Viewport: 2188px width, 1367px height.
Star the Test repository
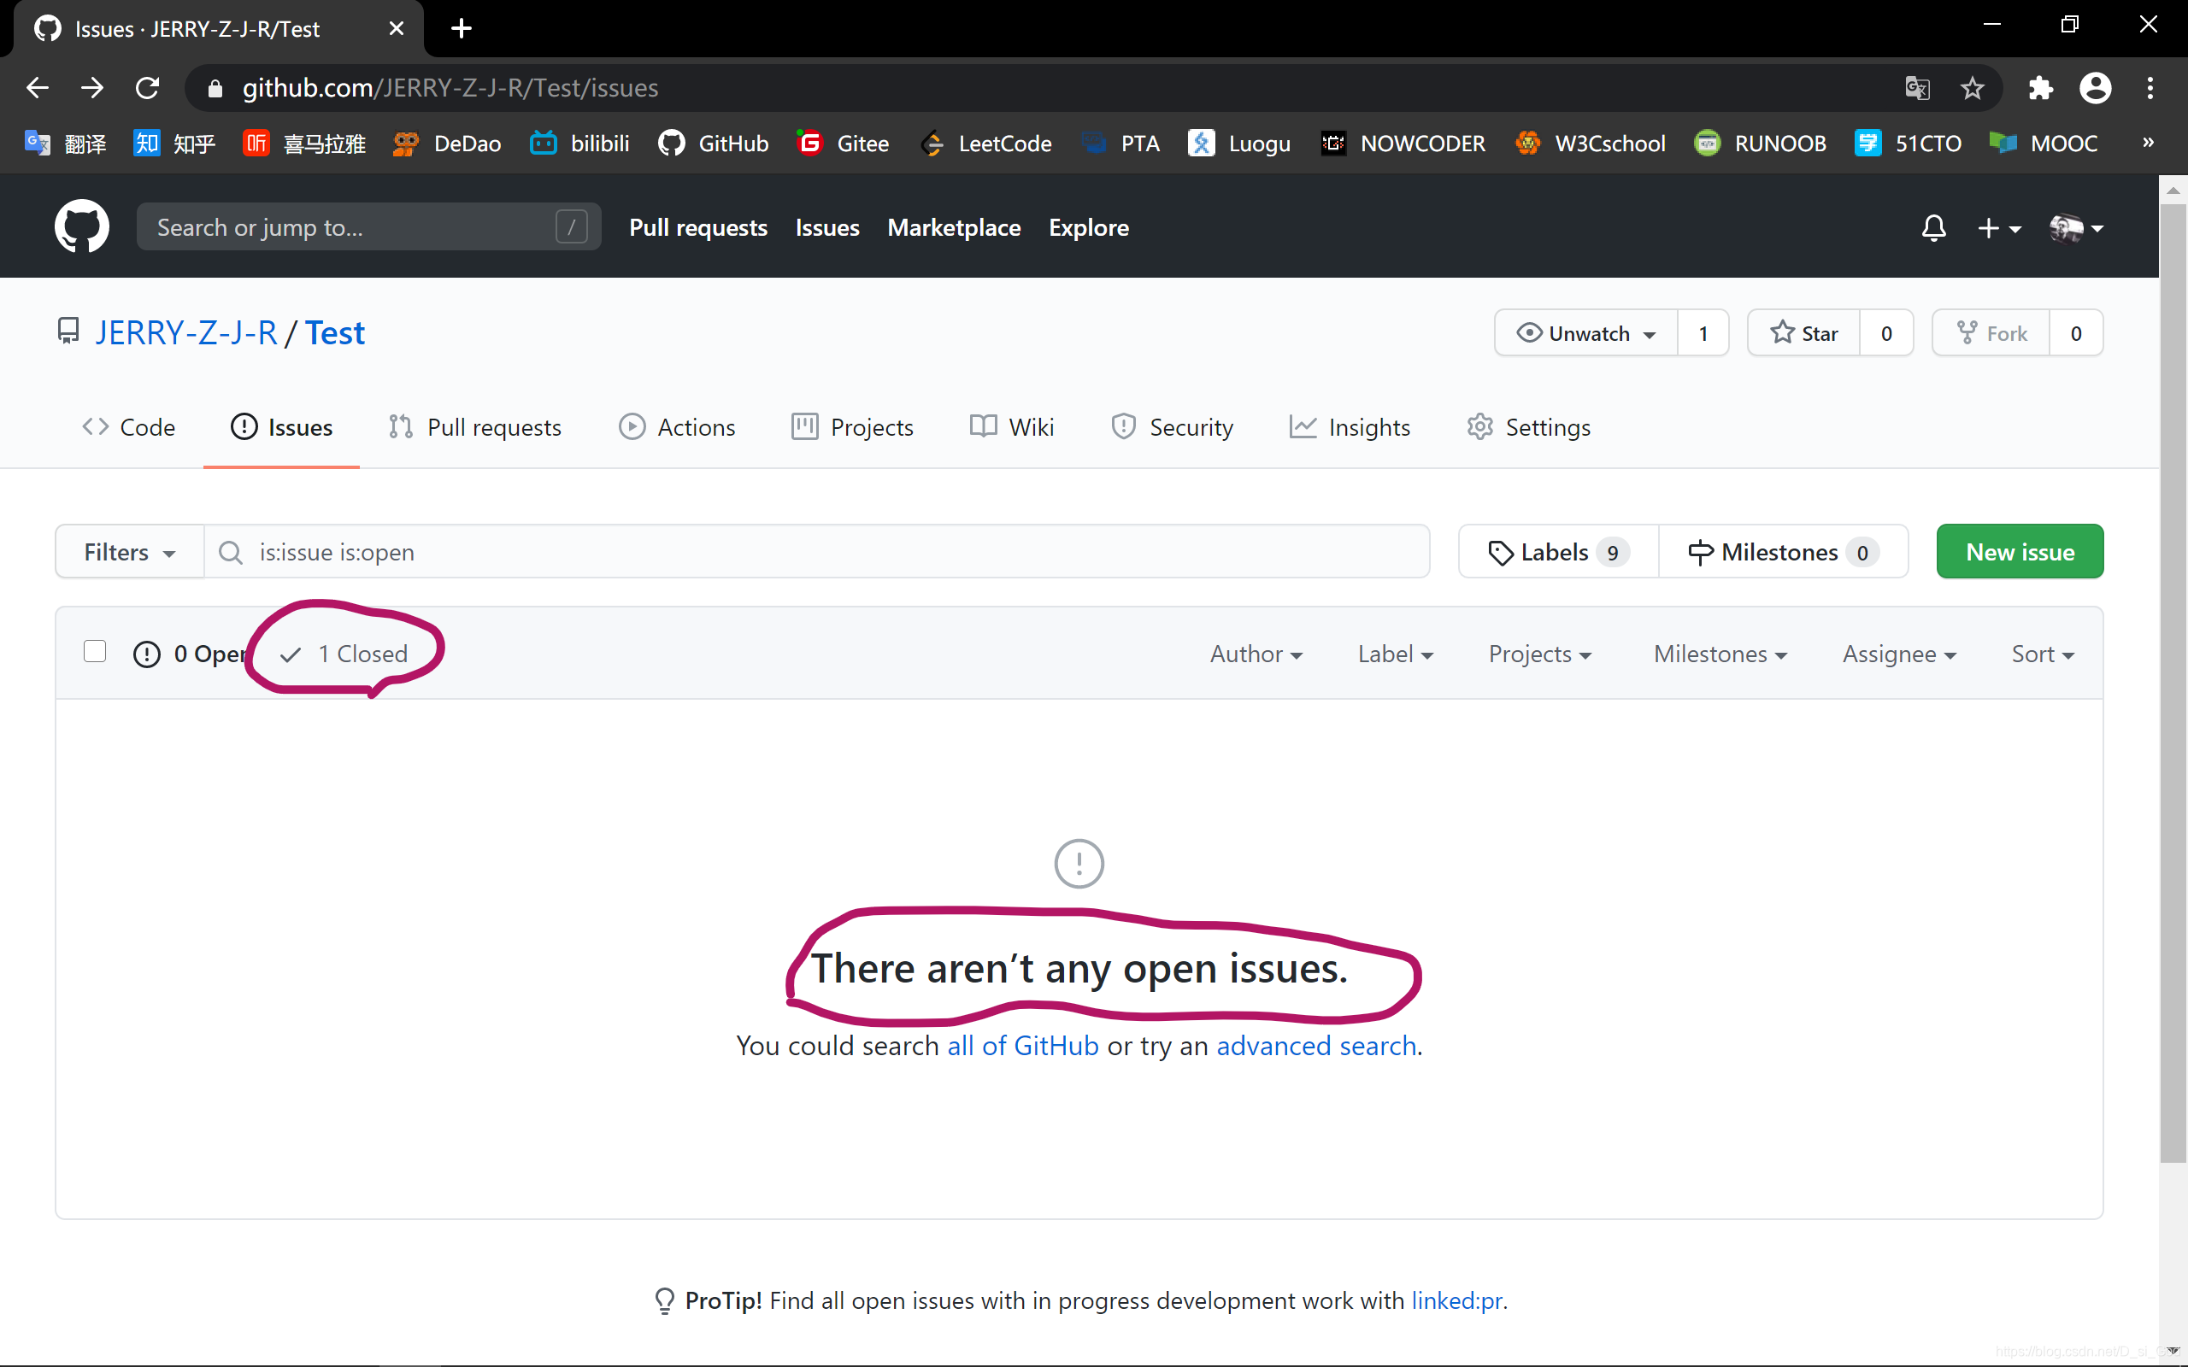point(1803,333)
